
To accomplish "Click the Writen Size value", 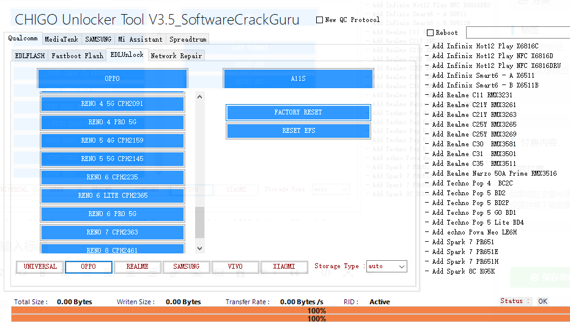I will tap(183, 302).
